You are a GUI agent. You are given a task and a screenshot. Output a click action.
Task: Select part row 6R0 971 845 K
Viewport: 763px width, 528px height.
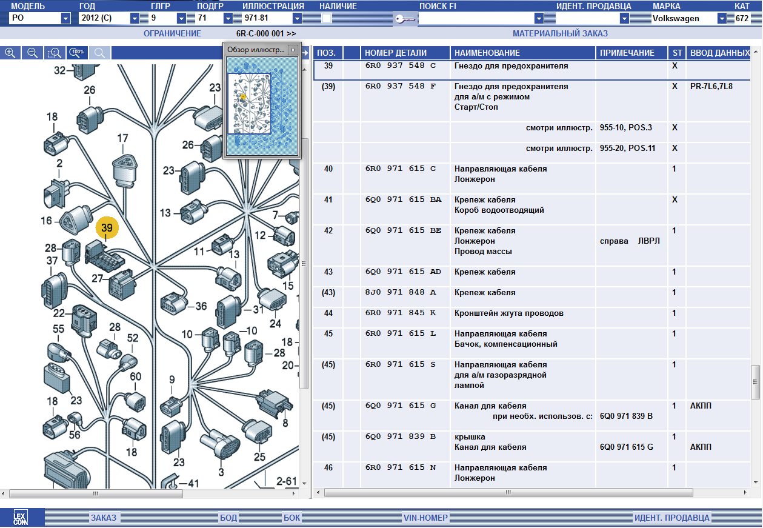click(400, 313)
